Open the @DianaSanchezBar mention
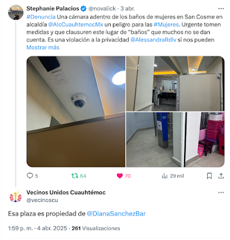The image size is (230, 240). click(x=116, y=214)
